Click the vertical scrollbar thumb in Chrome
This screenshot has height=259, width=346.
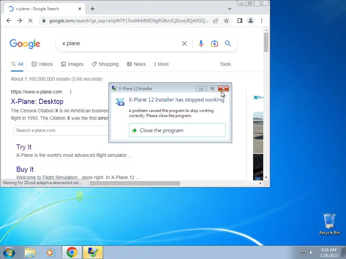pyautogui.click(x=266, y=42)
